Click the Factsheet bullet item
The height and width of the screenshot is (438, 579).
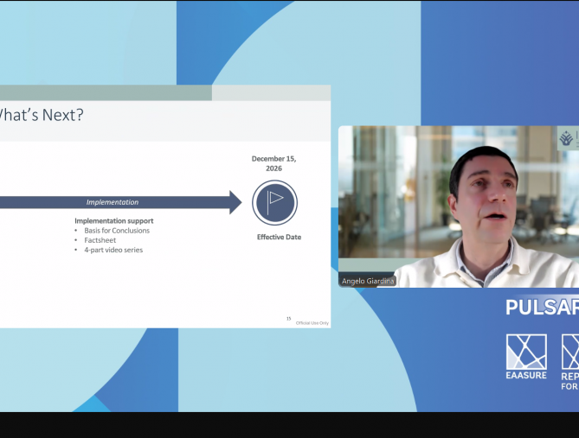100,240
